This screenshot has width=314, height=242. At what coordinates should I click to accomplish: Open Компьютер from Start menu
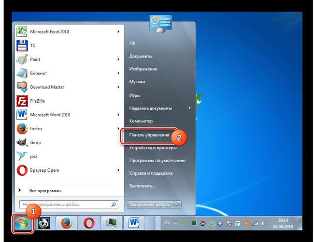pyautogui.click(x=141, y=121)
